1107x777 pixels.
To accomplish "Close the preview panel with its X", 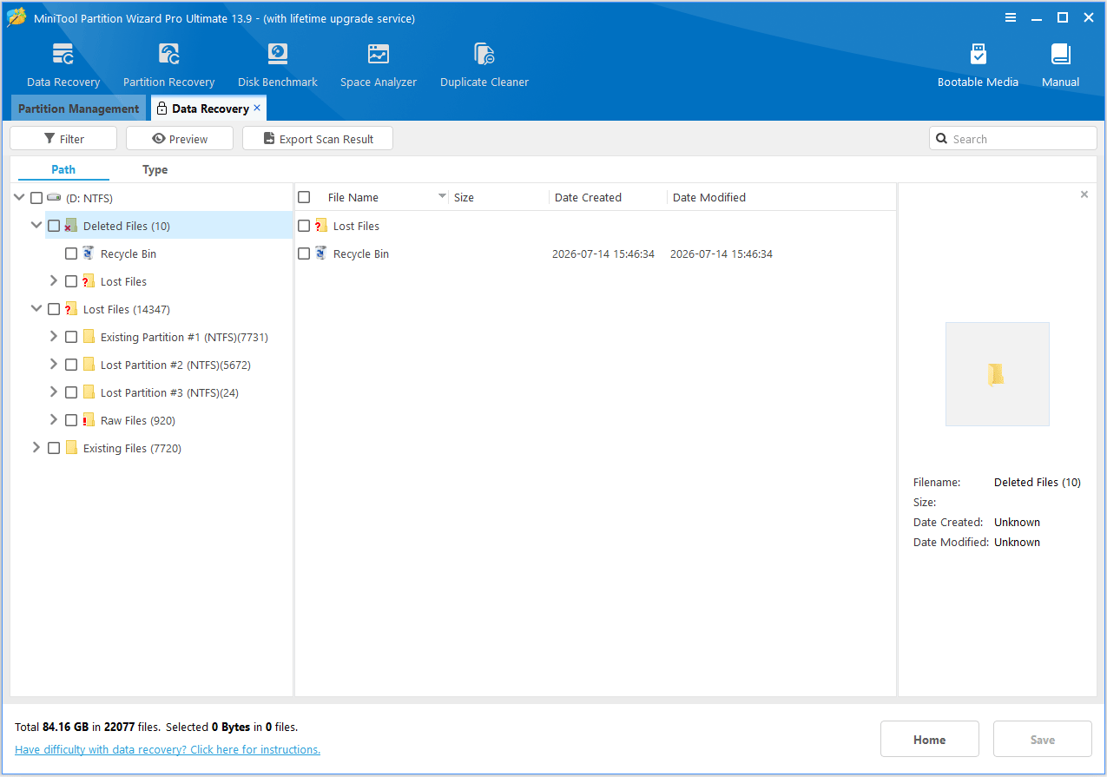I will [1084, 194].
